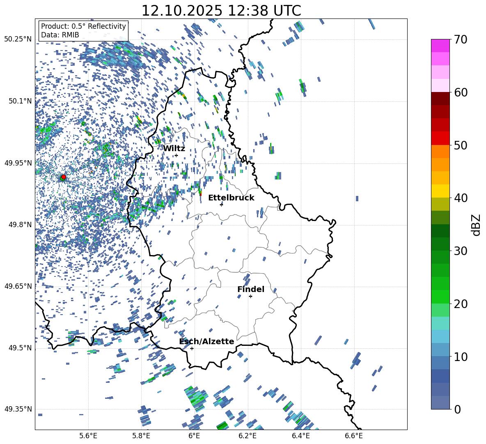Click longitude label 6.2°E
Screen dimensions: 486x444
[248, 436]
